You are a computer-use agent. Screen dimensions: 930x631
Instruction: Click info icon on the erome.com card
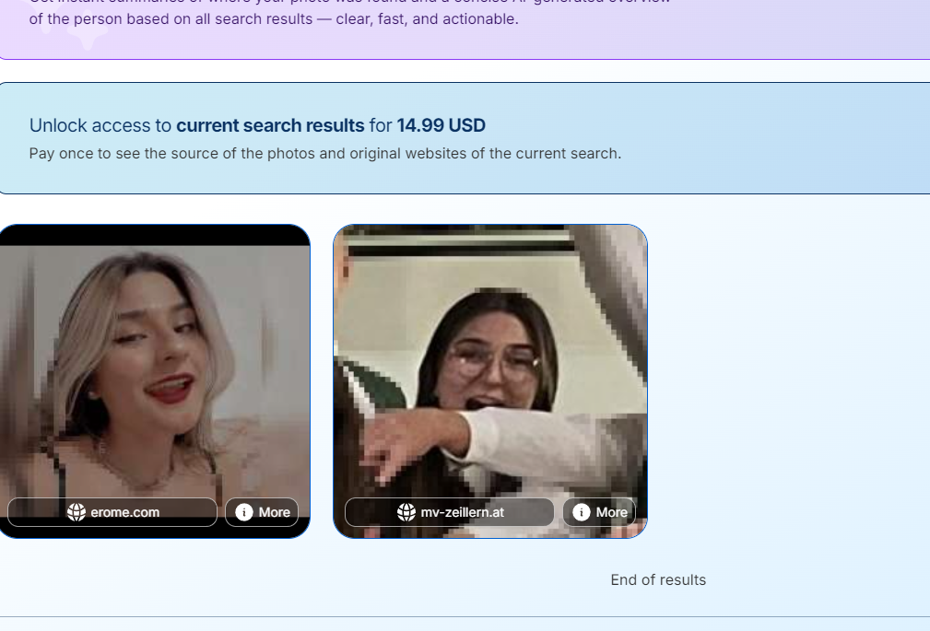243,512
